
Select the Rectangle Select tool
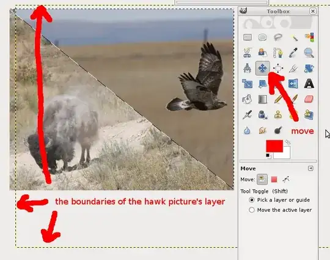click(x=248, y=37)
